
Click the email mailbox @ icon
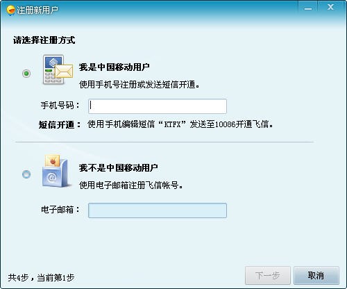pyautogui.click(x=56, y=171)
